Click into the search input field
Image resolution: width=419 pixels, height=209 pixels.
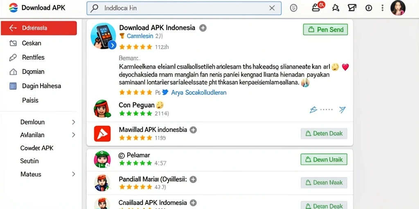[x=184, y=8]
